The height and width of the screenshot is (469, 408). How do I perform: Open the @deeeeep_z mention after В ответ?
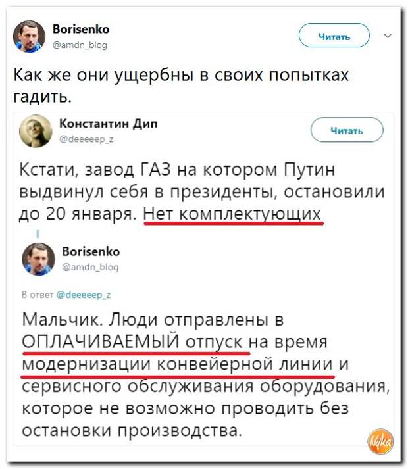(84, 295)
